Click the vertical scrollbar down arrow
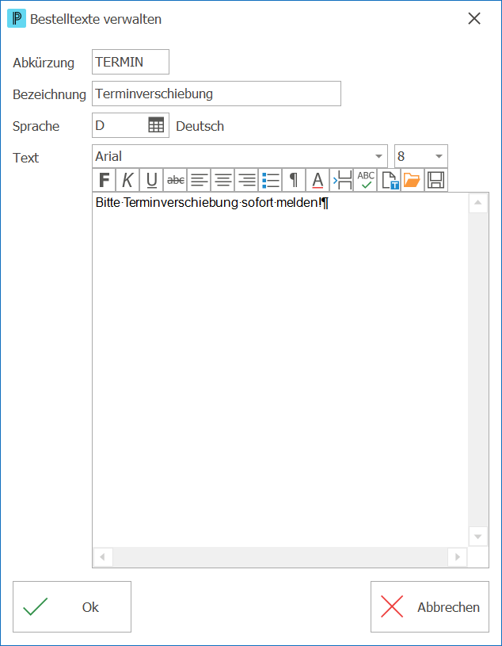Viewport: 502px width, 646px height. pyautogui.click(x=478, y=537)
